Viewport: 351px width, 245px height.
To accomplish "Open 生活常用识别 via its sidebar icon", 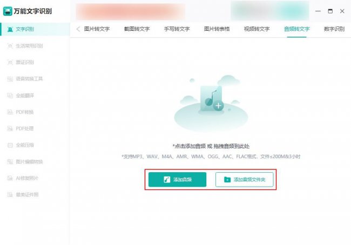I will tap(10, 46).
